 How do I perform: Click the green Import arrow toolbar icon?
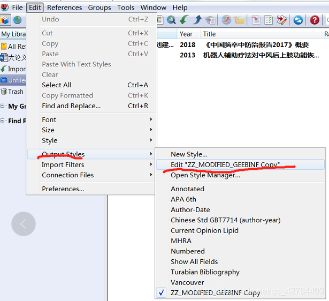(x=184, y=20)
